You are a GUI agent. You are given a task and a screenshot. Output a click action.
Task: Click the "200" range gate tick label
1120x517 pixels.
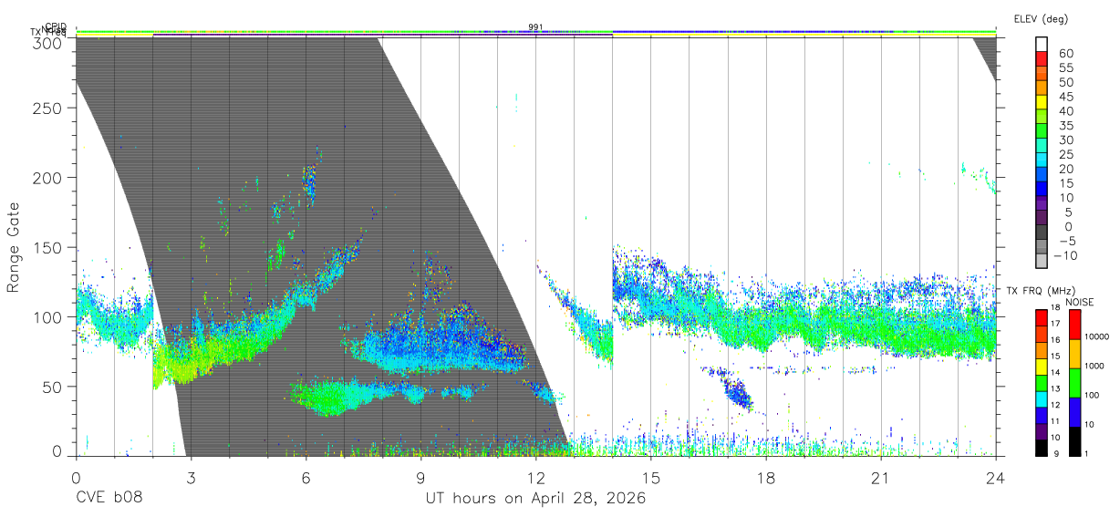(49, 178)
